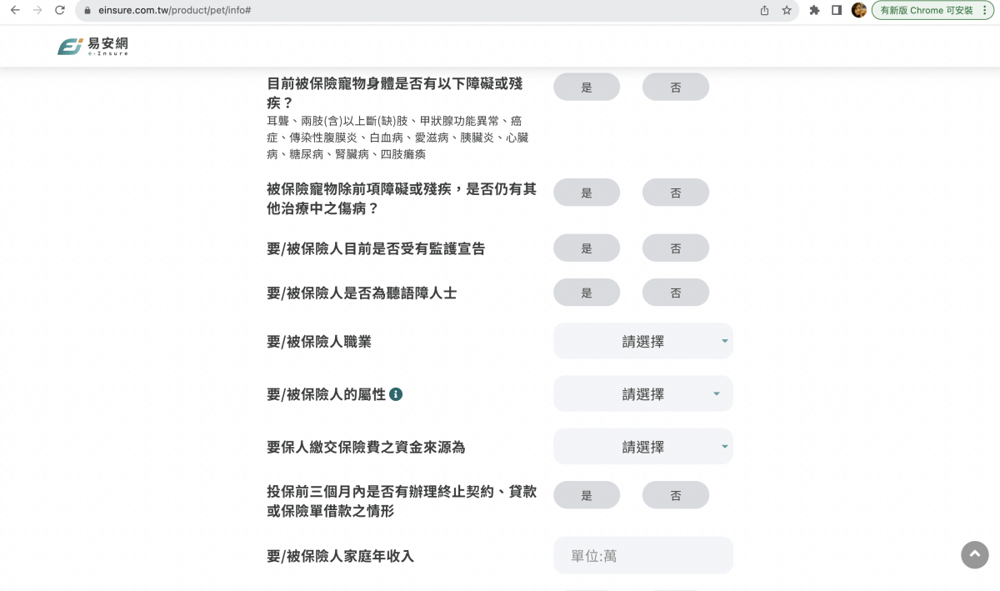Select 否 for the pet disability question
The image size is (1000, 591).
675,86
